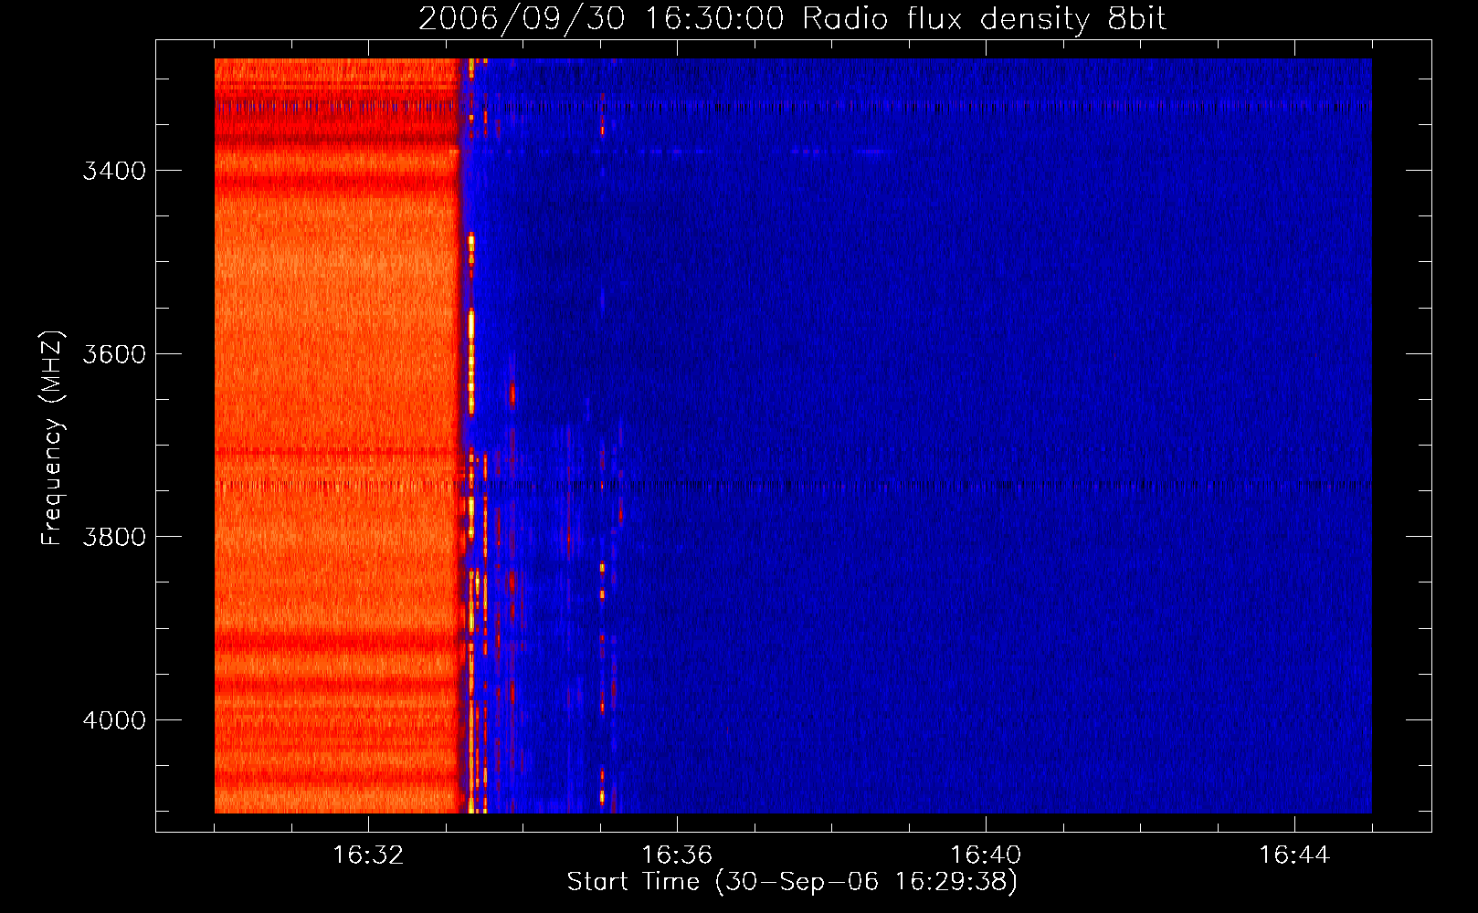Screen dimensions: 1478x913
Task: Click the plot title '2006/09/30 16:30:00 Radio flux density 8bit'
Action: pyautogui.click(x=792, y=19)
